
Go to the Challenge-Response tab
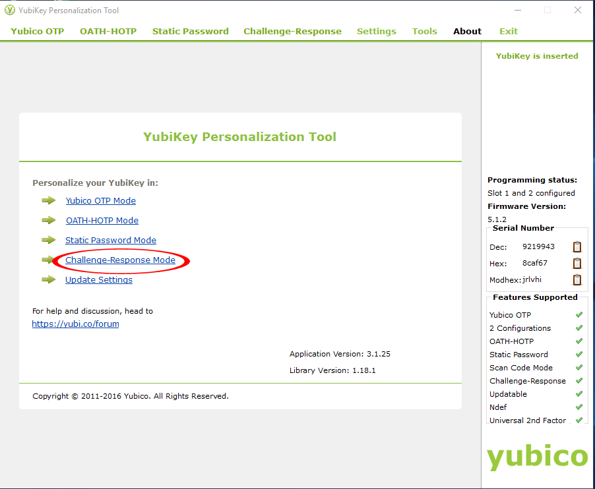pyautogui.click(x=293, y=31)
